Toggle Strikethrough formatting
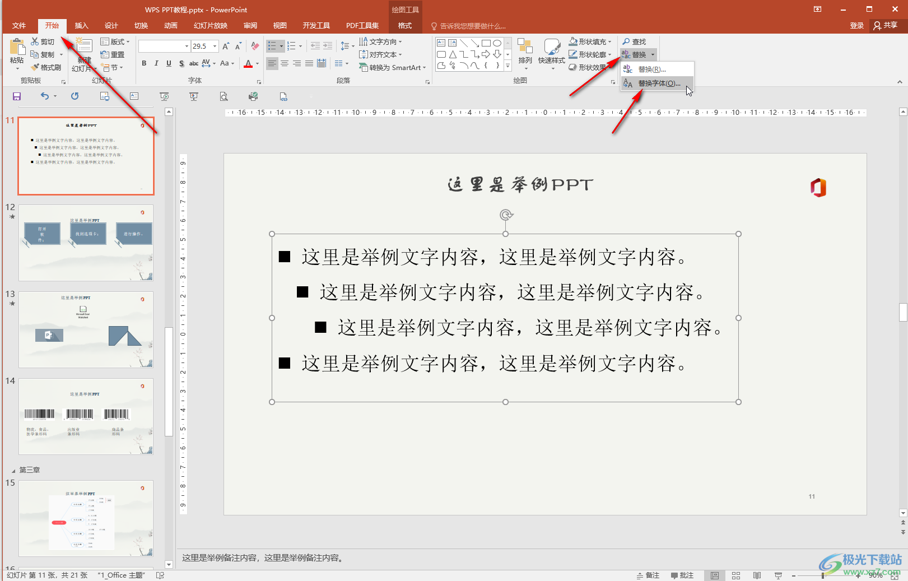908x581 pixels. [194, 63]
